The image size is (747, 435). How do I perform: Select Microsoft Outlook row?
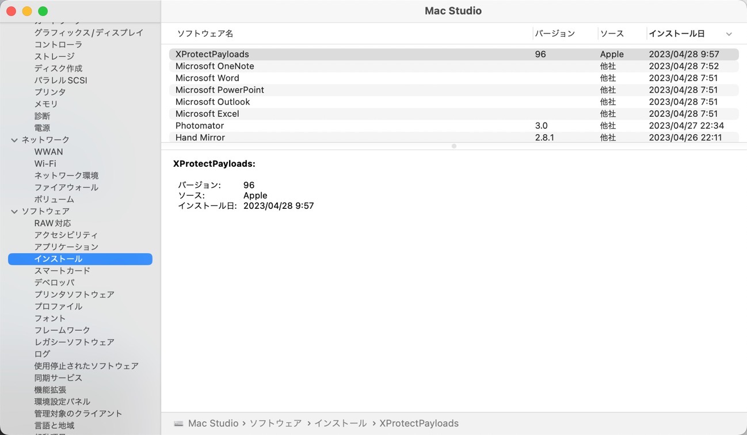pos(453,102)
